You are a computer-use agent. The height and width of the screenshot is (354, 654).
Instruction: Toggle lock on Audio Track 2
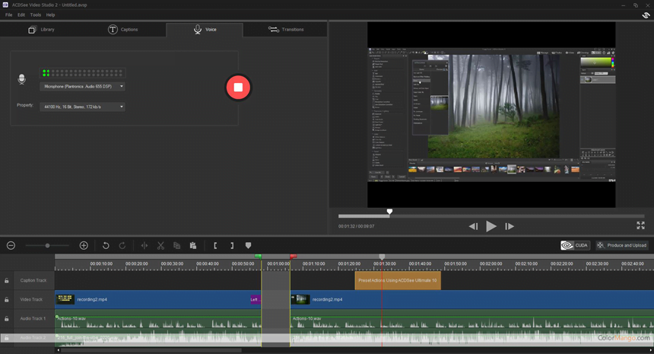(7, 338)
